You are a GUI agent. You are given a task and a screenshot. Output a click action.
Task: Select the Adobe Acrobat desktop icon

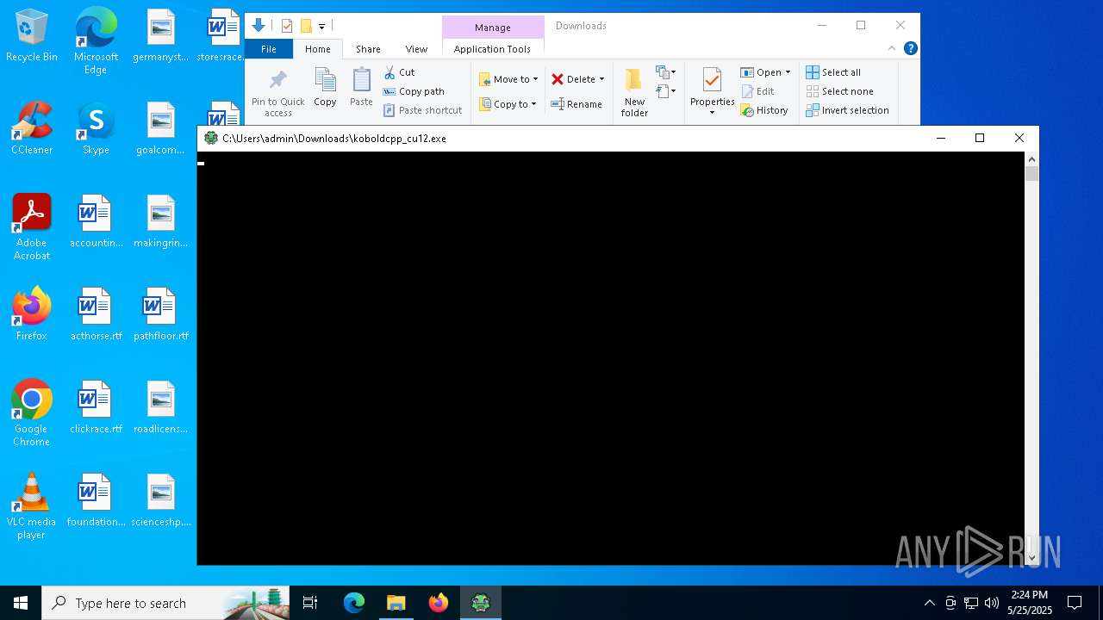tap(32, 227)
